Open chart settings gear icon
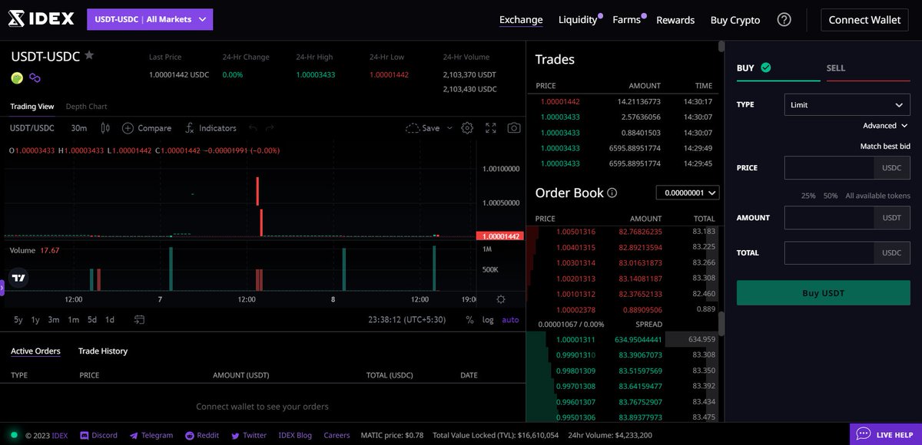Viewport: 922px width, 445px height. 467,128
